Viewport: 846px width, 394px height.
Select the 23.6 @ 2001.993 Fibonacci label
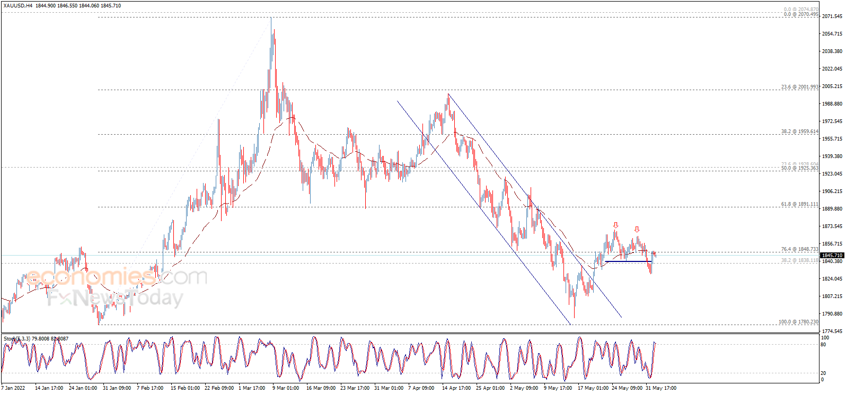point(799,87)
